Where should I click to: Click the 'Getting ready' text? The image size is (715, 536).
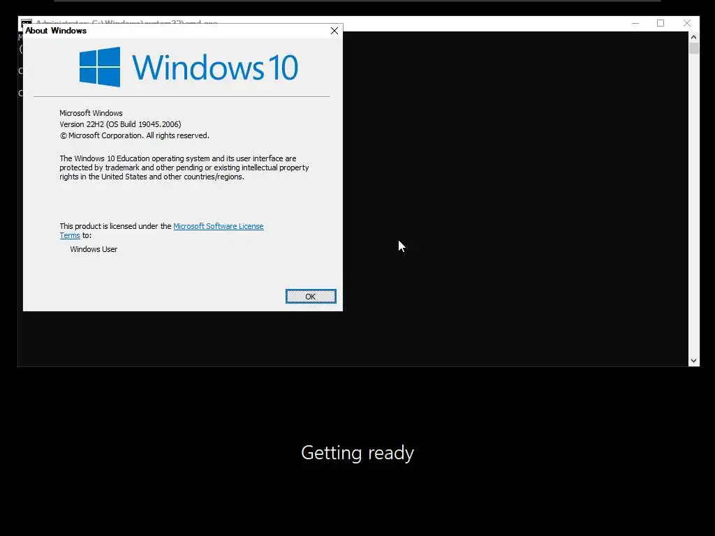click(x=357, y=453)
